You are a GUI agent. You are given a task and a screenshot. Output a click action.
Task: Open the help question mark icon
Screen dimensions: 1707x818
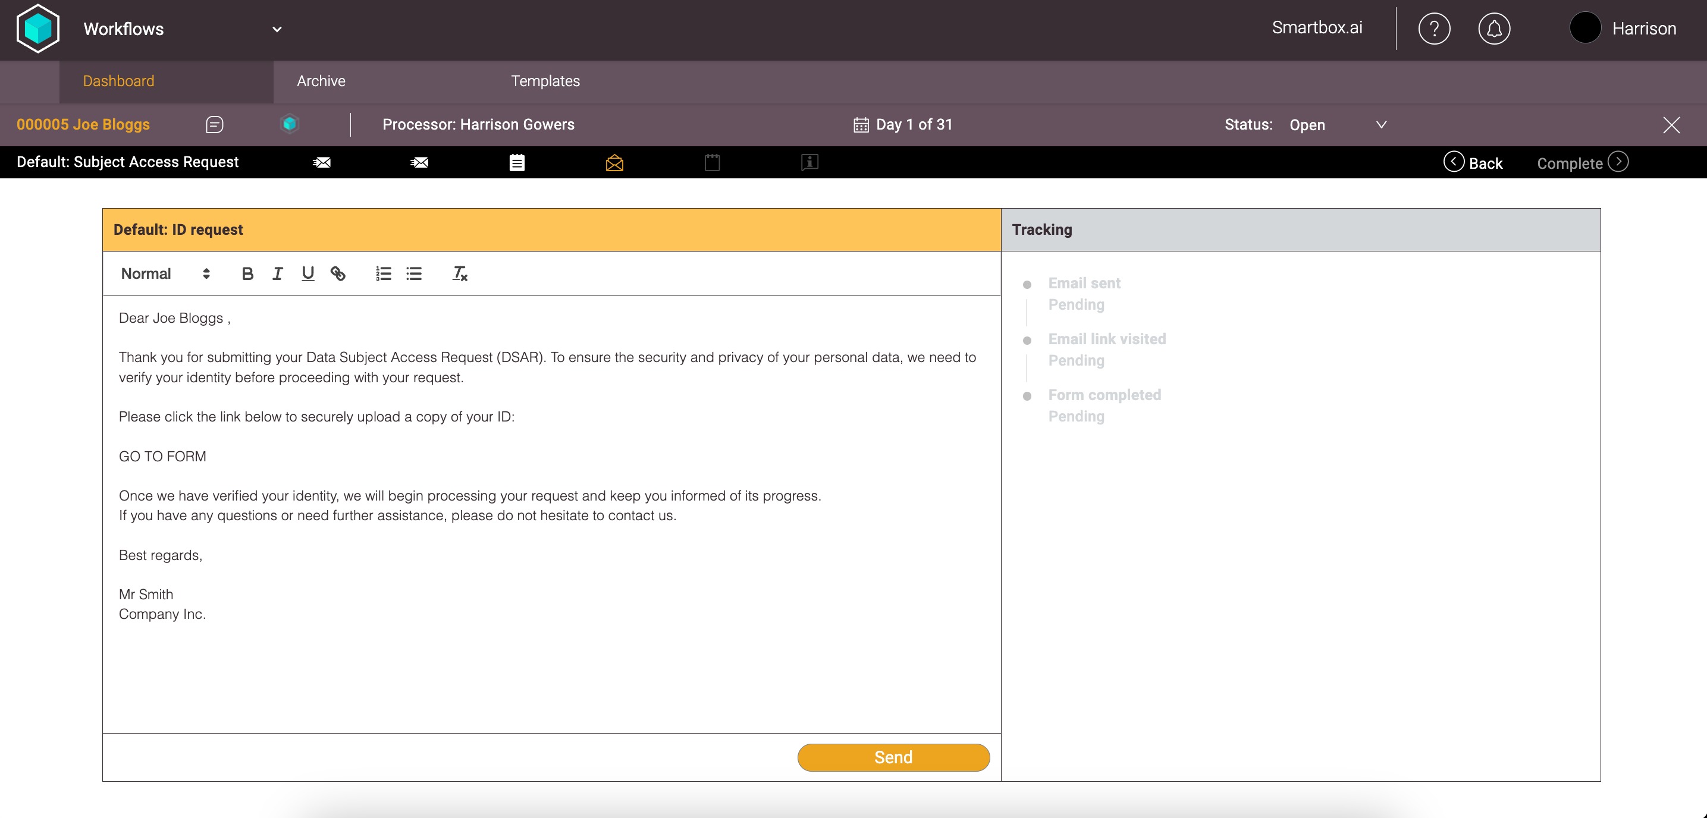tap(1434, 29)
